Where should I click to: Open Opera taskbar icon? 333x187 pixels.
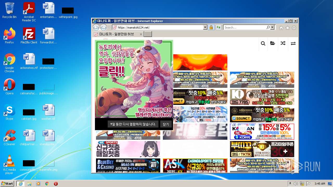(56, 184)
